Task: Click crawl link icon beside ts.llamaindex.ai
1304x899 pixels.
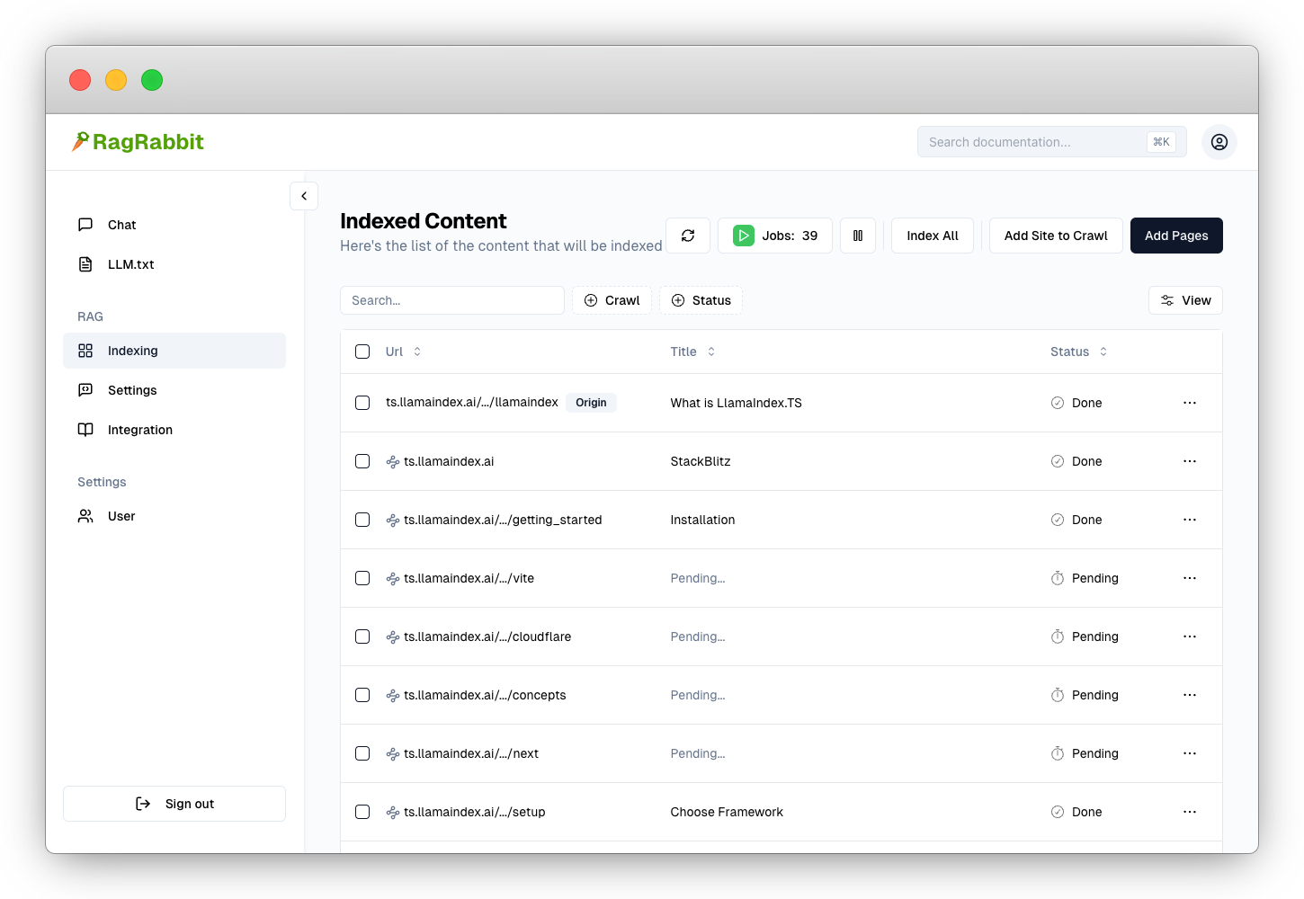Action: click(x=393, y=462)
